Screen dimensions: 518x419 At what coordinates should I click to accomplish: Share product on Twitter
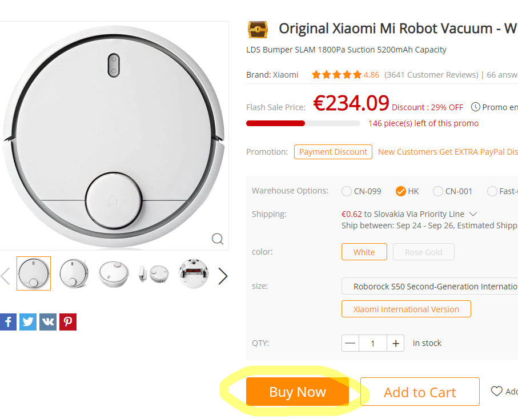28,322
